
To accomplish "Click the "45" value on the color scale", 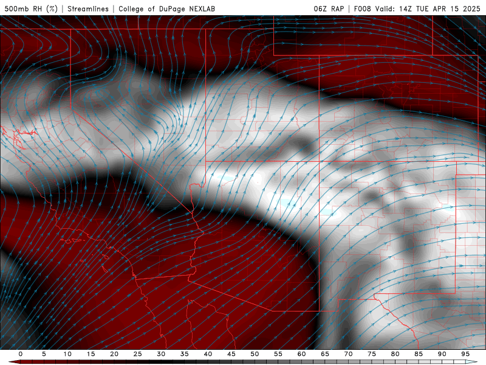I will pos(231,354).
